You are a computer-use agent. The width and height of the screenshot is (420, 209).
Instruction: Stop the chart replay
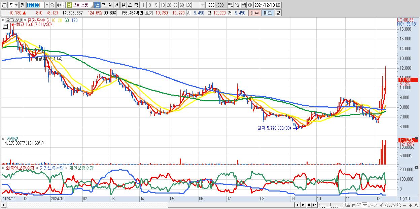(x=309, y=205)
